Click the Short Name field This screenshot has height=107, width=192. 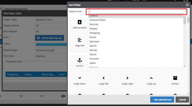click(x=51, y=32)
